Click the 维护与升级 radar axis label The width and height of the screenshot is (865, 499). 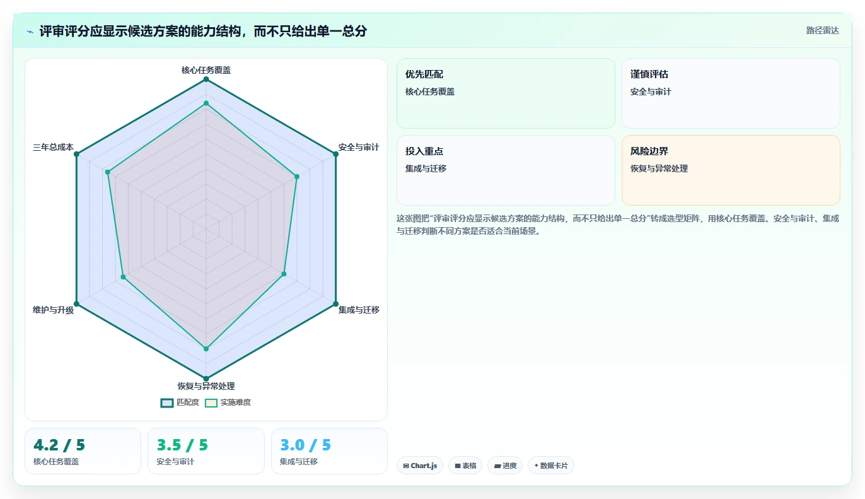pyautogui.click(x=54, y=310)
